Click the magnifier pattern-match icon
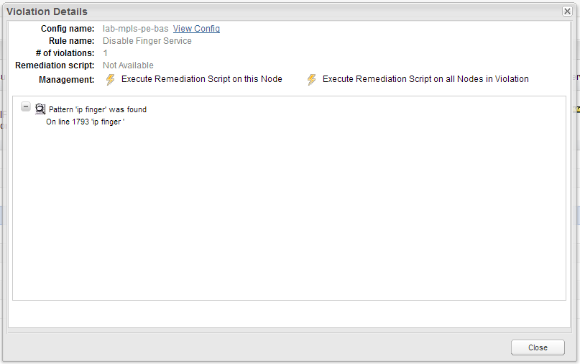 (x=40, y=109)
